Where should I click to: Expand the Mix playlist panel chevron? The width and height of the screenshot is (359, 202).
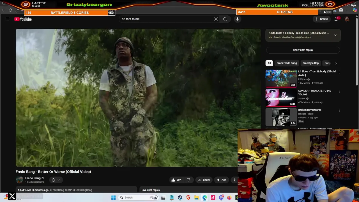coord(335,35)
